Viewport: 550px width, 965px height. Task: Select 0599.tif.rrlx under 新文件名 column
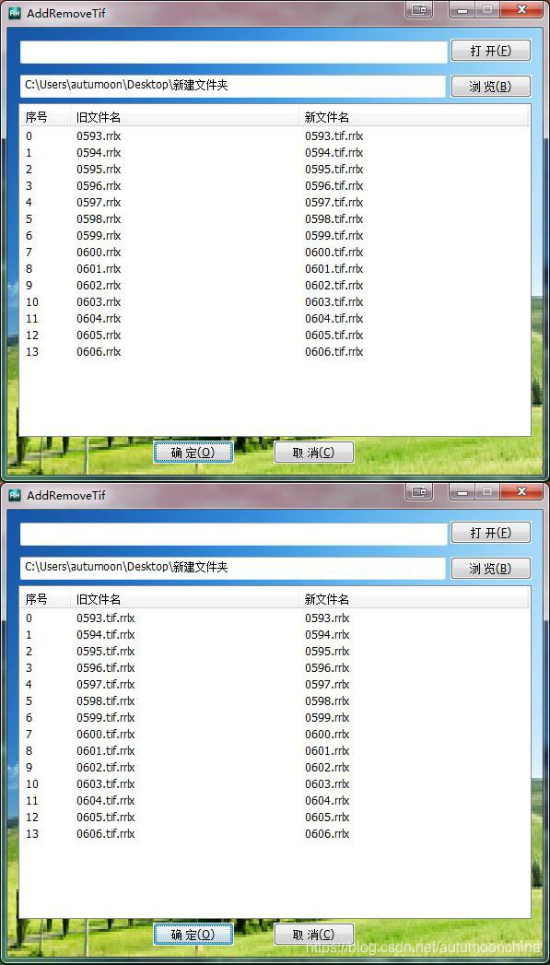[x=334, y=236]
